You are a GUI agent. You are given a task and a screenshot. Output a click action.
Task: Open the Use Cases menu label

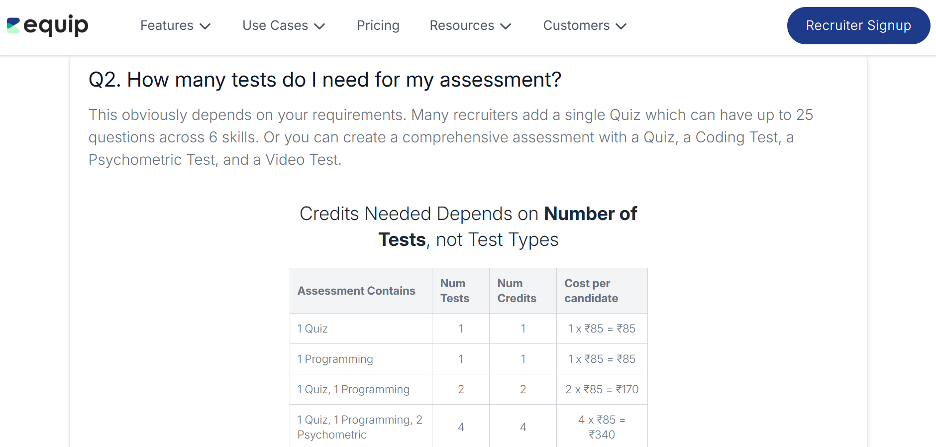click(x=275, y=25)
